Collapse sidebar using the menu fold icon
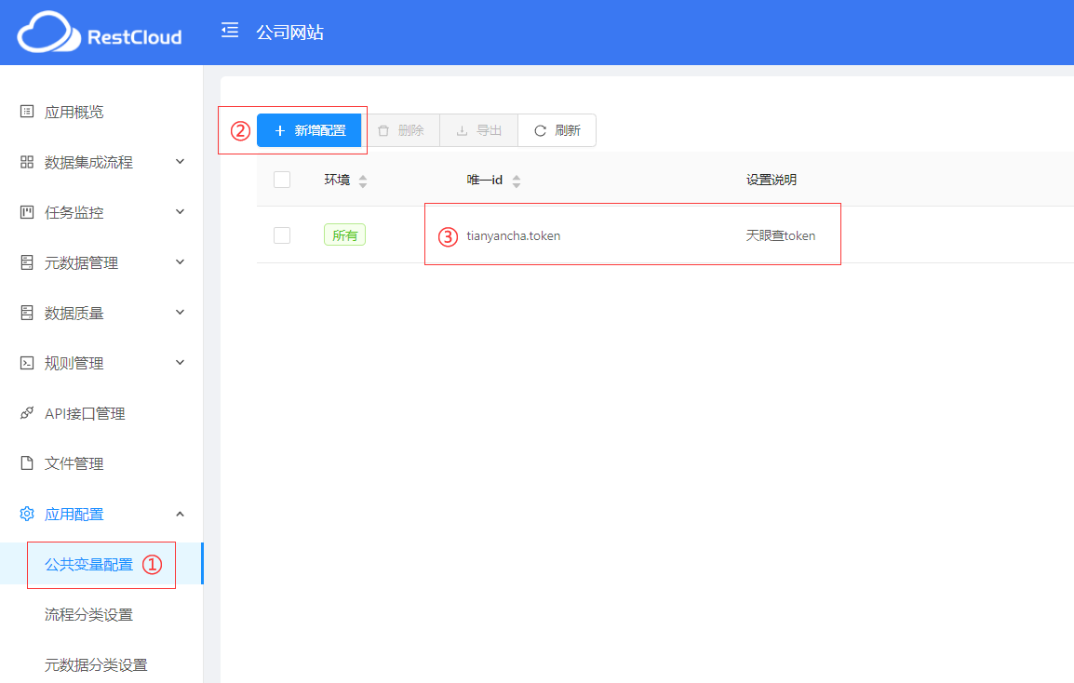 pyautogui.click(x=230, y=31)
